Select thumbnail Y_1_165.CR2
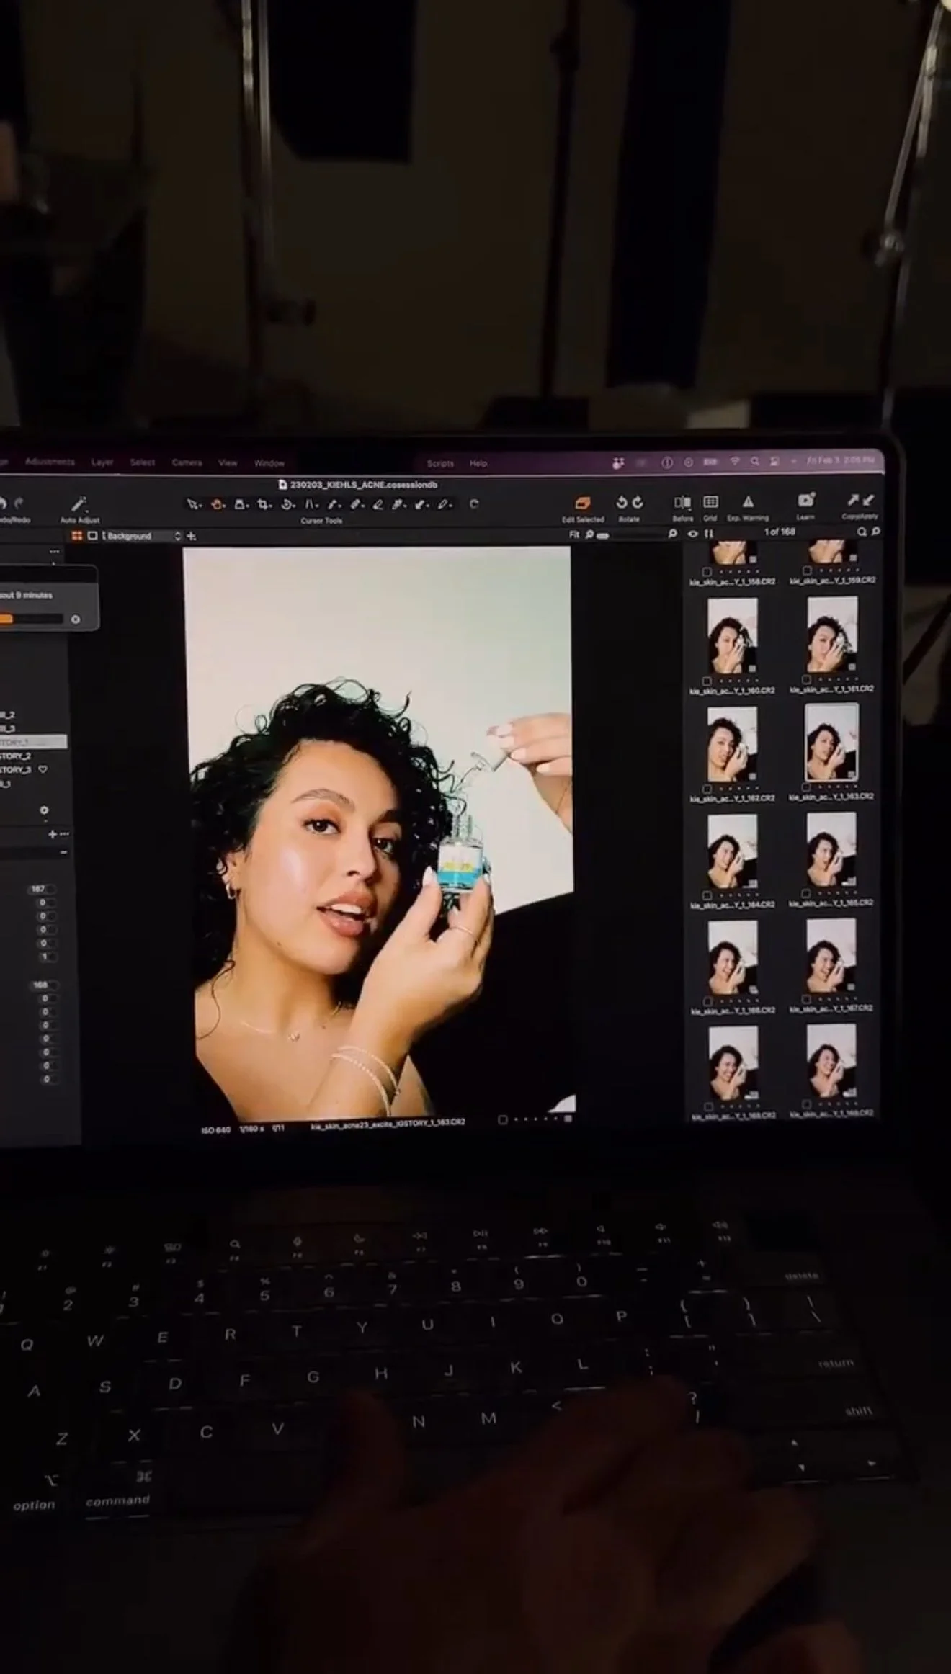Viewport: 951px width, 1674px height. pos(832,849)
